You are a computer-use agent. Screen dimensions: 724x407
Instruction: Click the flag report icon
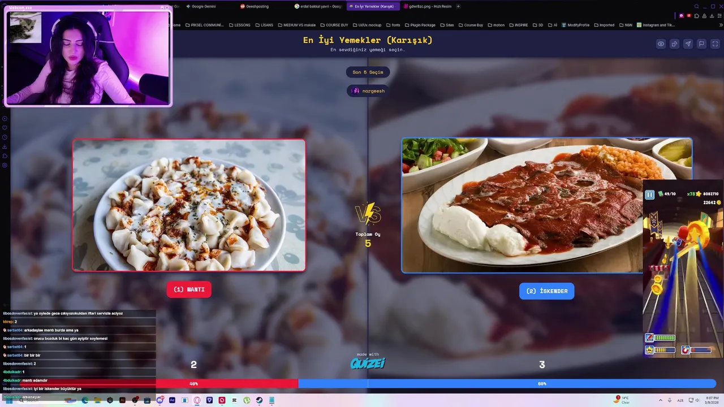click(701, 44)
